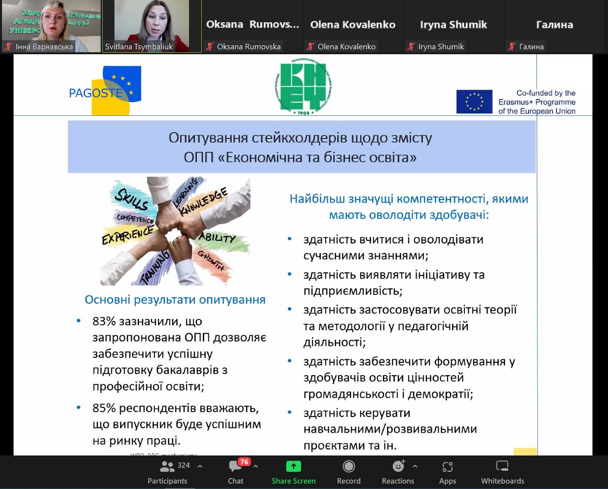Click muted mic icon next to Інна Варнавська

(8, 47)
